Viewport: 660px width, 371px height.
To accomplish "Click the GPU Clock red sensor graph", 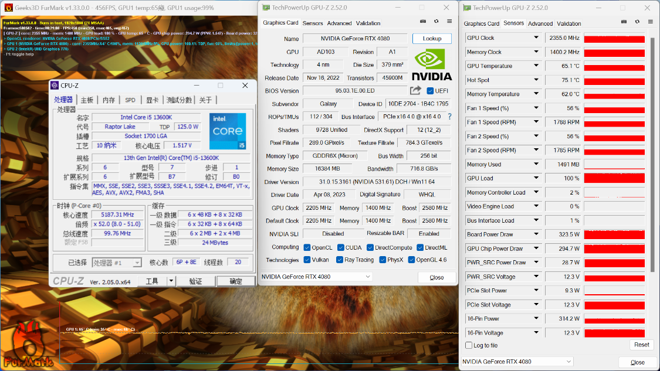I will point(614,38).
